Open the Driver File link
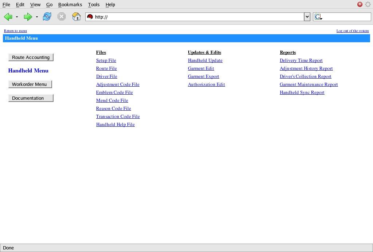The height and width of the screenshot is (252, 373). click(x=107, y=76)
